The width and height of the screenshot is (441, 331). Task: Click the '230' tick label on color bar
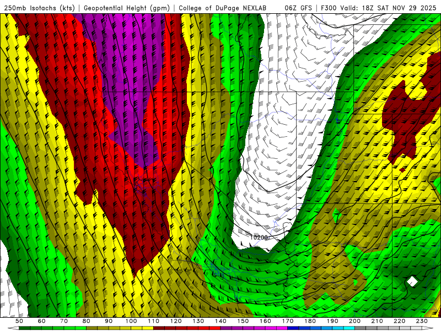coord(422,321)
